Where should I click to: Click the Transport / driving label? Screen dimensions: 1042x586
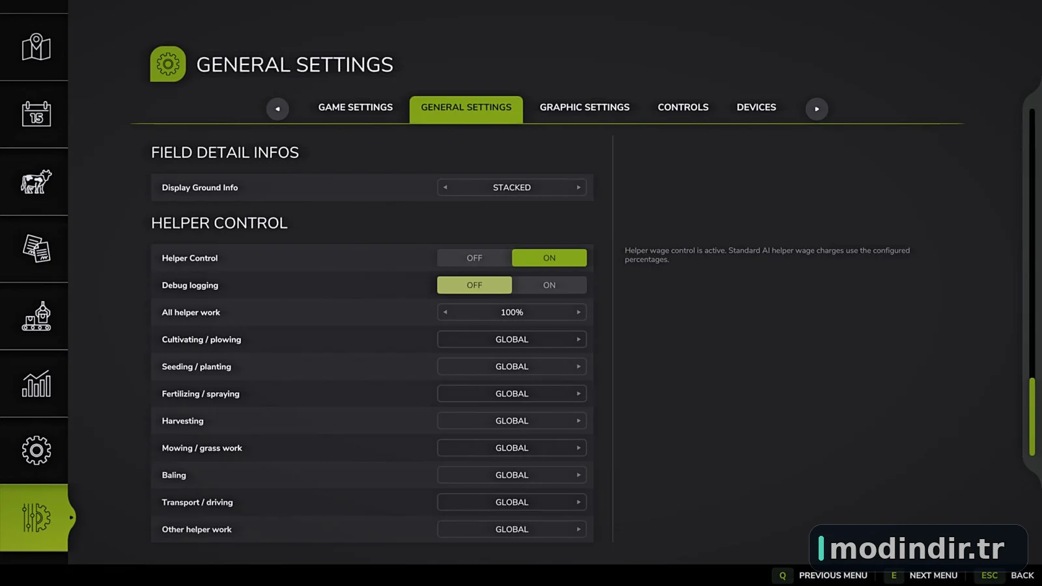click(x=197, y=503)
